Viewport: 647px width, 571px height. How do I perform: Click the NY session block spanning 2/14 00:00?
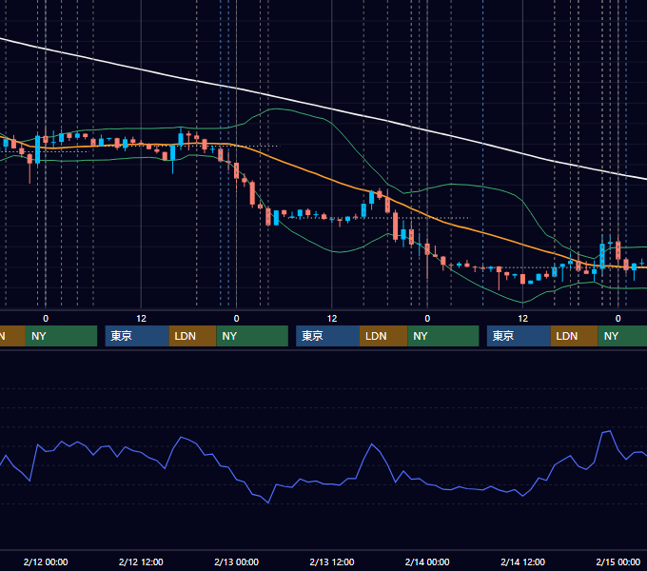443,336
